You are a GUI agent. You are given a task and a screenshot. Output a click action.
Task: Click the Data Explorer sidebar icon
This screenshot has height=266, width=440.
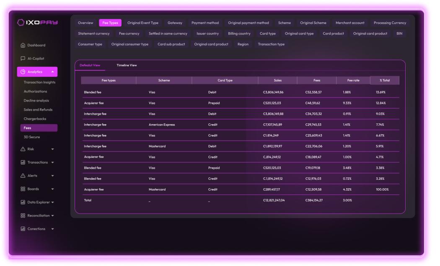pos(23,202)
